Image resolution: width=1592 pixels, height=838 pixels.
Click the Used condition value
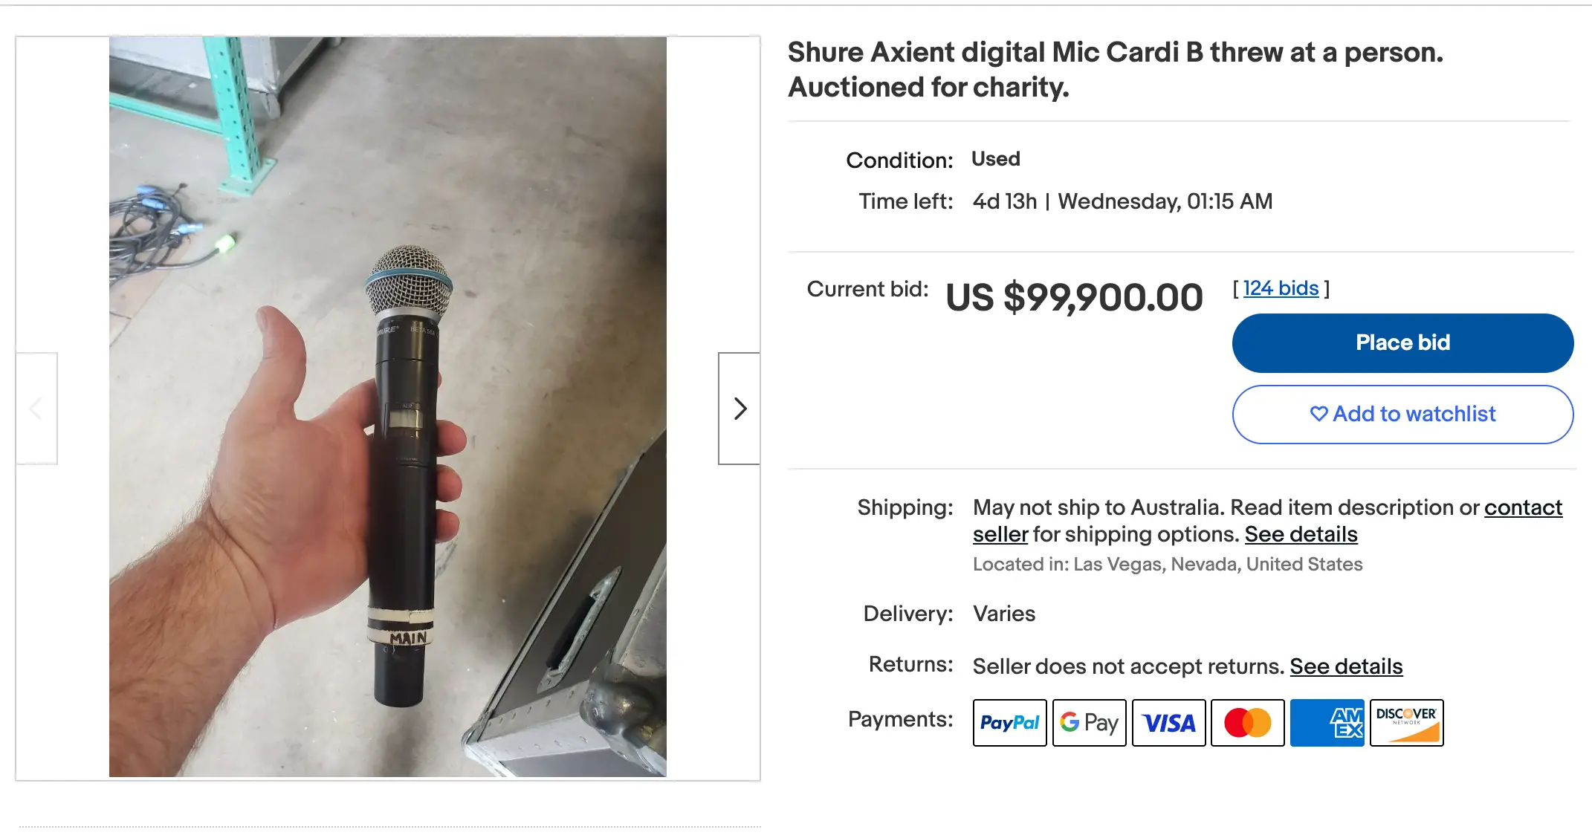[x=996, y=159]
